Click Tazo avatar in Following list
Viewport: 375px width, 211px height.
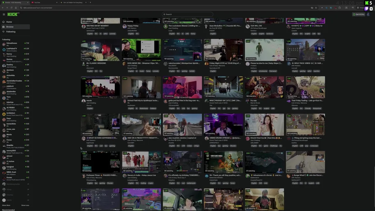click(4, 98)
